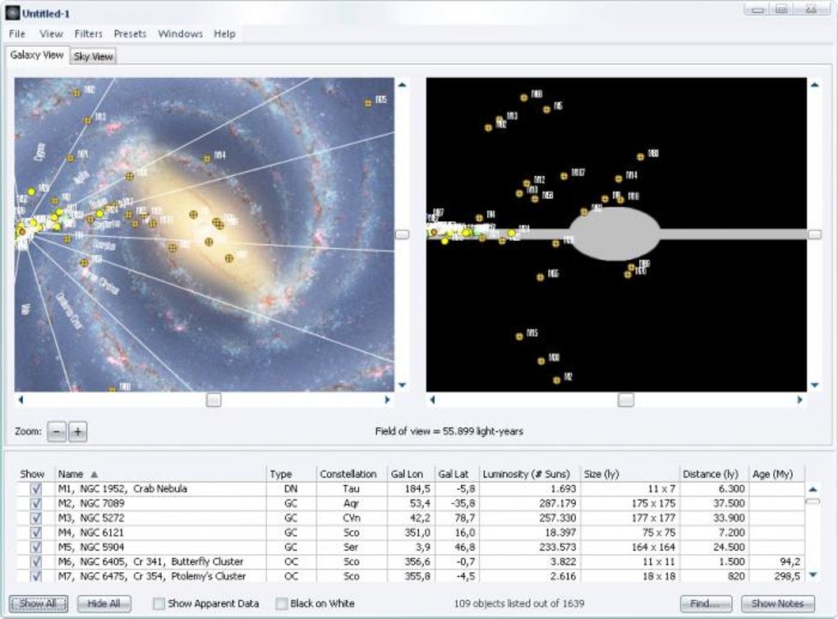Click the object table's scrollbar thumb

[x=813, y=501]
